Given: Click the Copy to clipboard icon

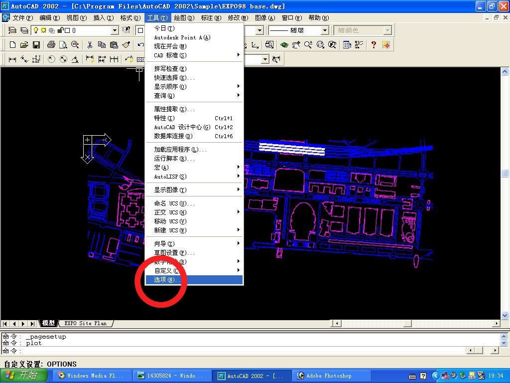Looking at the screenshot, I should [102, 45].
